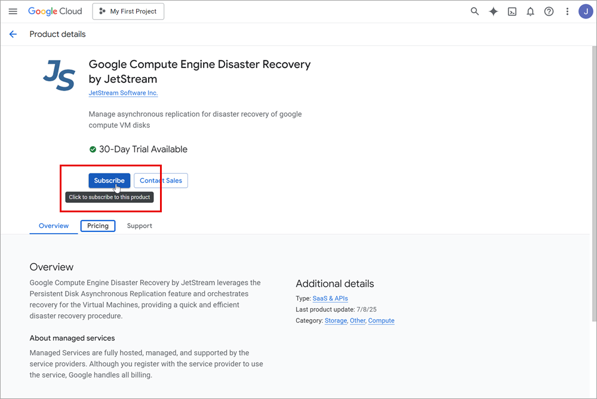Open the three-dot settings menu
The height and width of the screenshot is (399, 597).
(x=567, y=11)
